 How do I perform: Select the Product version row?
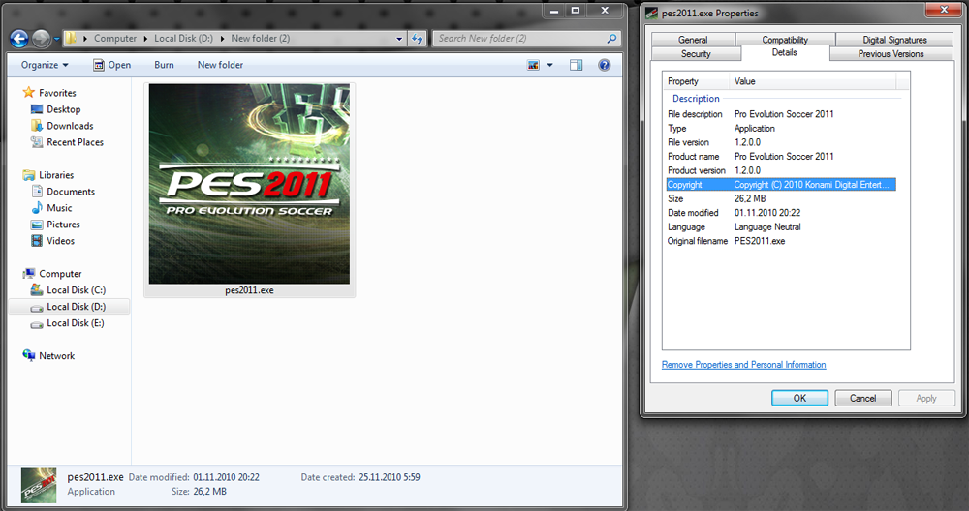780,170
